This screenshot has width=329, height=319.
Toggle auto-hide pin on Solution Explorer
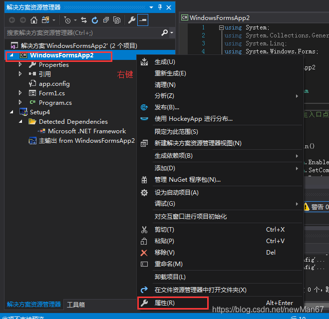click(x=160, y=7)
